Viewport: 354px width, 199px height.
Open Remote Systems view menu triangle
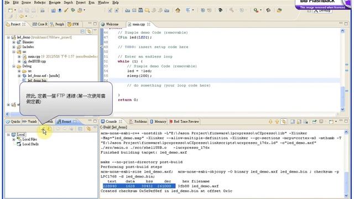tap(95, 128)
